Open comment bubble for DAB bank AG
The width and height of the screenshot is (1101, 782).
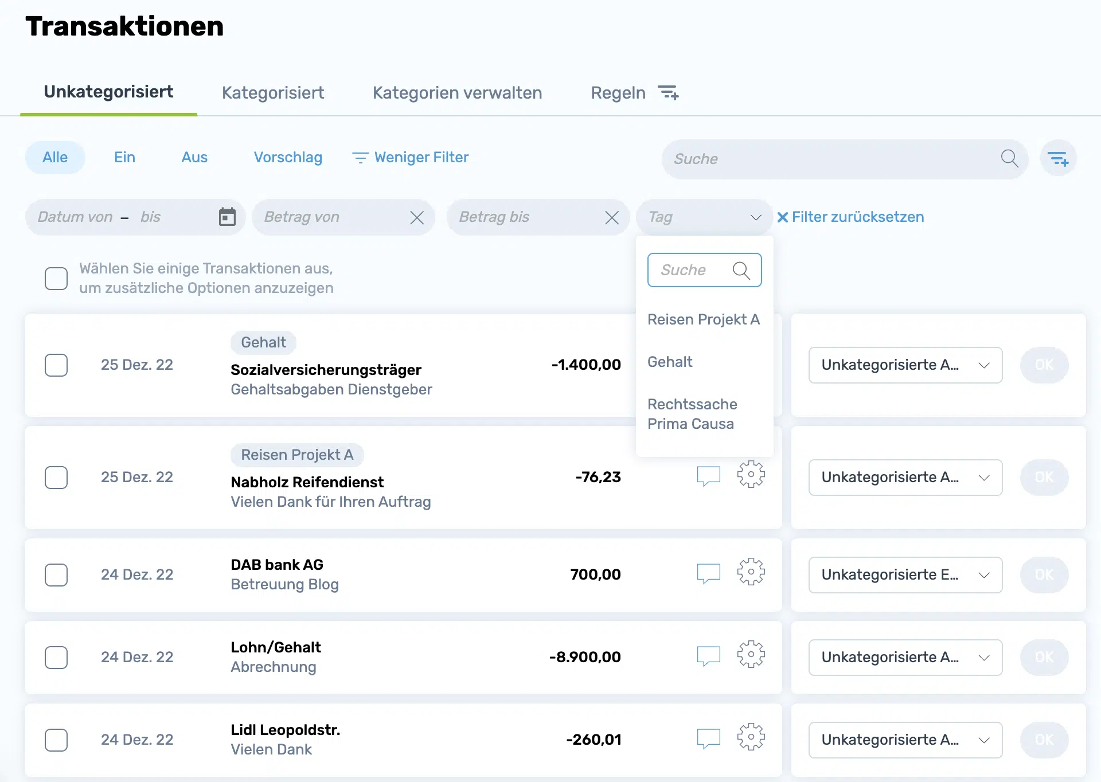[x=708, y=573]
